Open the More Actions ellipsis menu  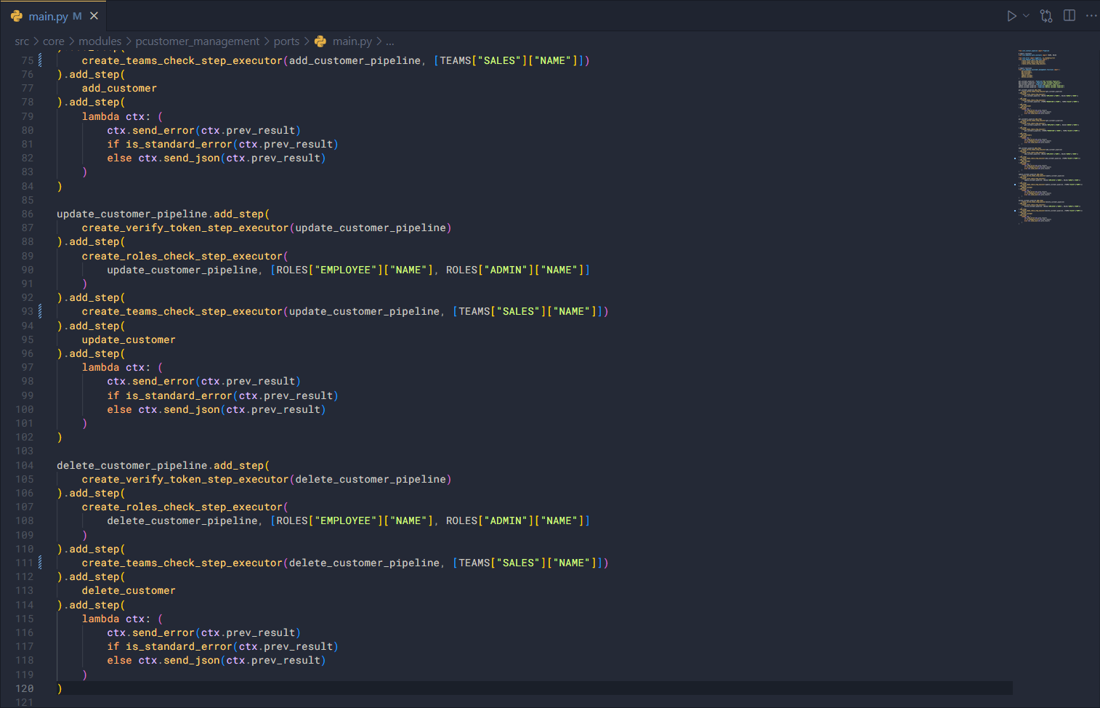pos(1091,16)
